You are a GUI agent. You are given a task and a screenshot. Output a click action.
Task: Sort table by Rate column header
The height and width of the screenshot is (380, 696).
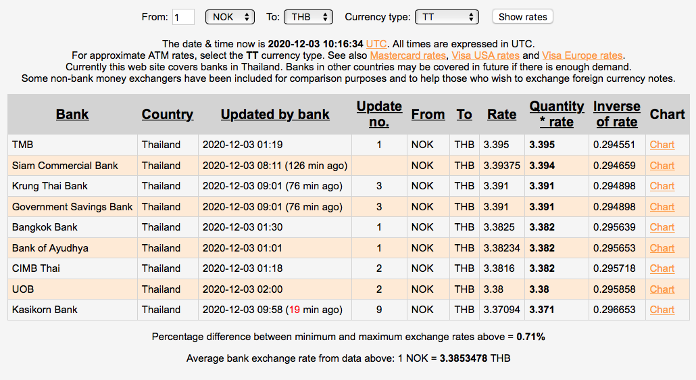click(x=501, y=114)
